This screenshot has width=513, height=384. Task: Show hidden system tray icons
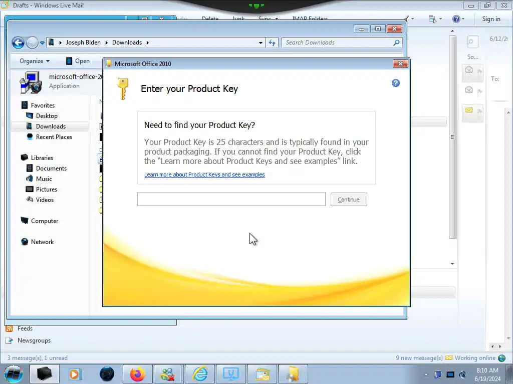pos(426,374)
